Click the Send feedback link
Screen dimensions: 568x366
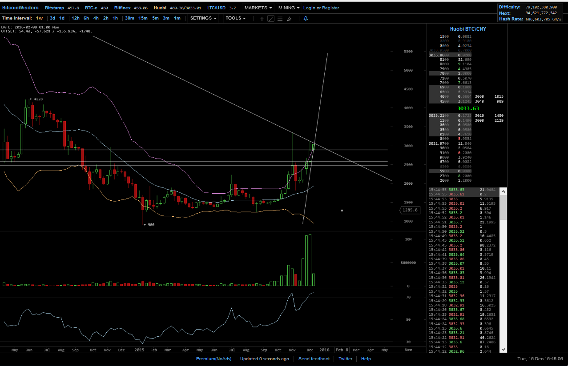(314, 359)
